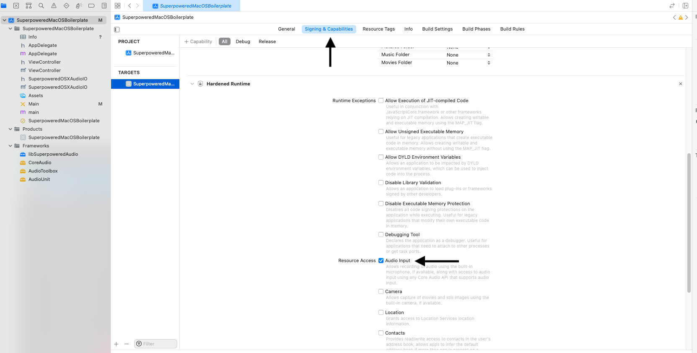Open filter options icon in Filter field
The height and width of the screenshot is (353, 697).
point(139,344)
